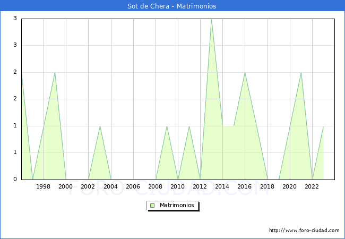Select the 2003 peak on the chart
The image size is (345, 239).
(x=100, y=126)
